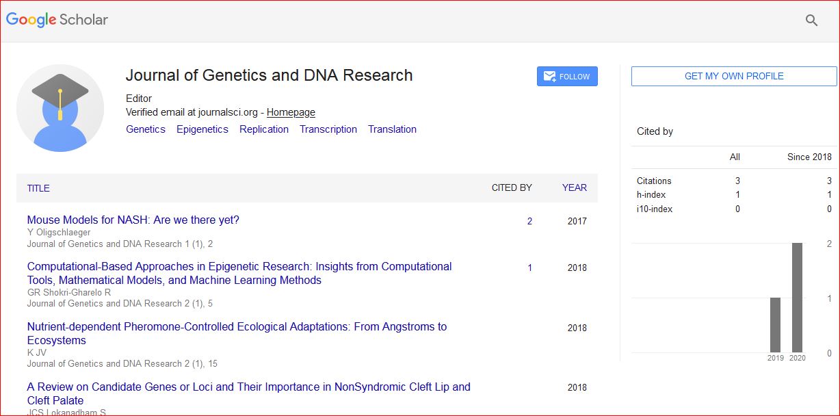The image size is (840, 416).
Task: Click the 2020 bar in citations chart
Action: (x=797, y=298)
